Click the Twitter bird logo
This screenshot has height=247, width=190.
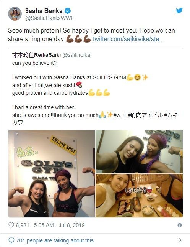coord(179,11)
